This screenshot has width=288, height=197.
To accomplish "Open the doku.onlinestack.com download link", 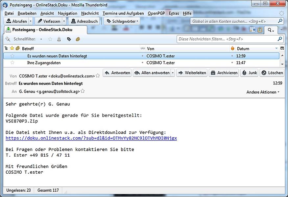I will (x=91, y=138).
